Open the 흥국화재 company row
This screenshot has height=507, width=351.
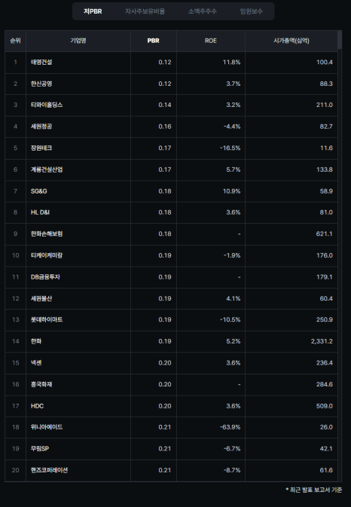click(171, 384)
